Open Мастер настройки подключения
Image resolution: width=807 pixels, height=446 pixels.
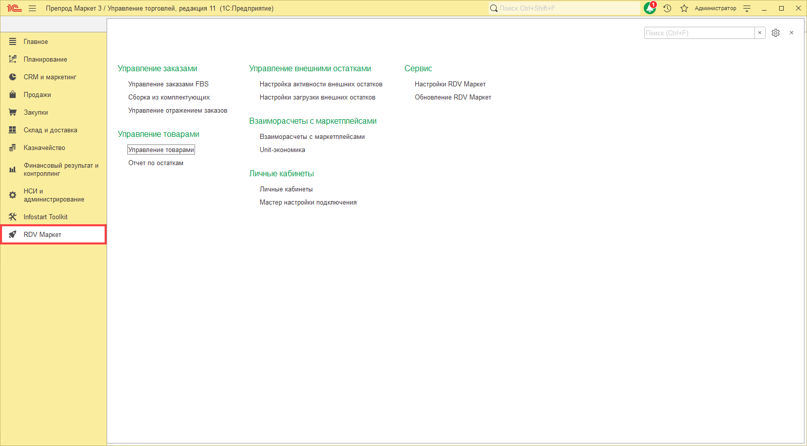308,202
